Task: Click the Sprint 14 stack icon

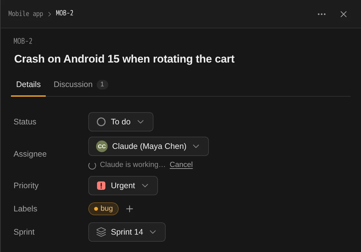Action: click(101, 232)
